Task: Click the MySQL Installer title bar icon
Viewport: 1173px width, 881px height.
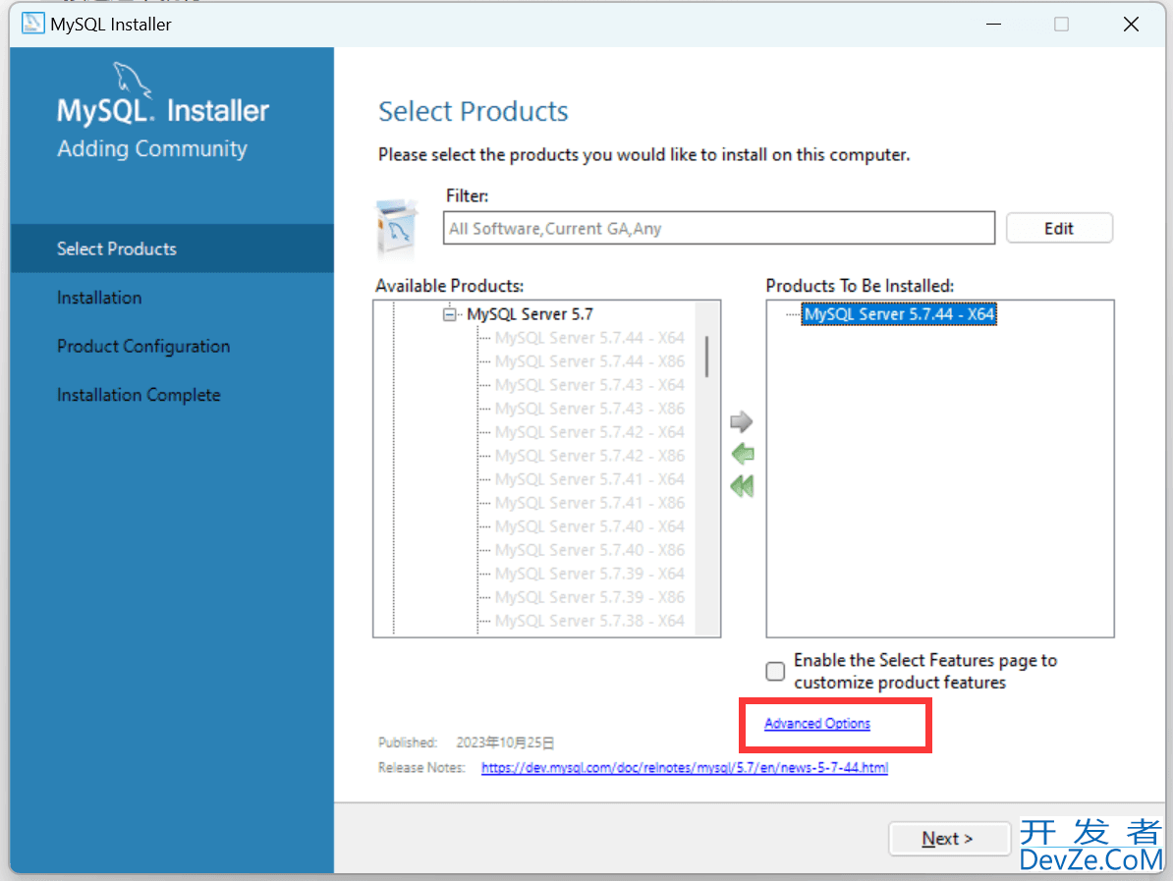Action: click(x=33, y=24)
